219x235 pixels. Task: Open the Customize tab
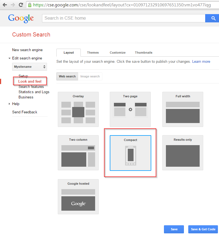(118, 53)
